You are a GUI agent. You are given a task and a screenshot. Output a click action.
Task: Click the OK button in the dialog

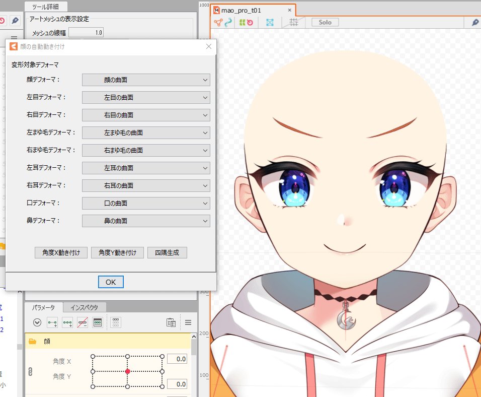110,282
